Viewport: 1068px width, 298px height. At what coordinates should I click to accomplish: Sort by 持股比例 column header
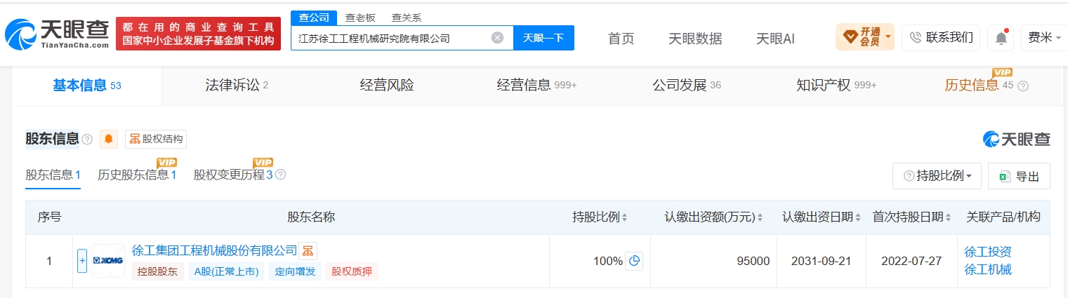click(x=600, y=217)
